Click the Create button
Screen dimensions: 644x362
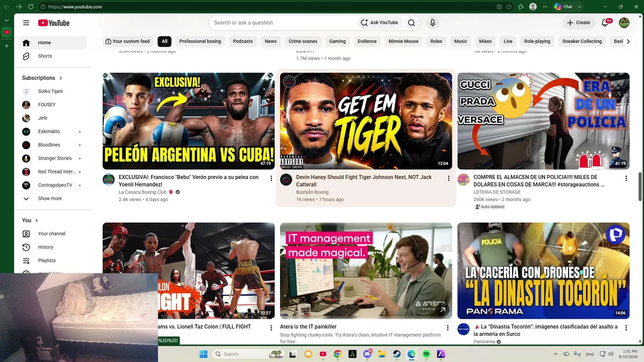click(x=579, y=23)
